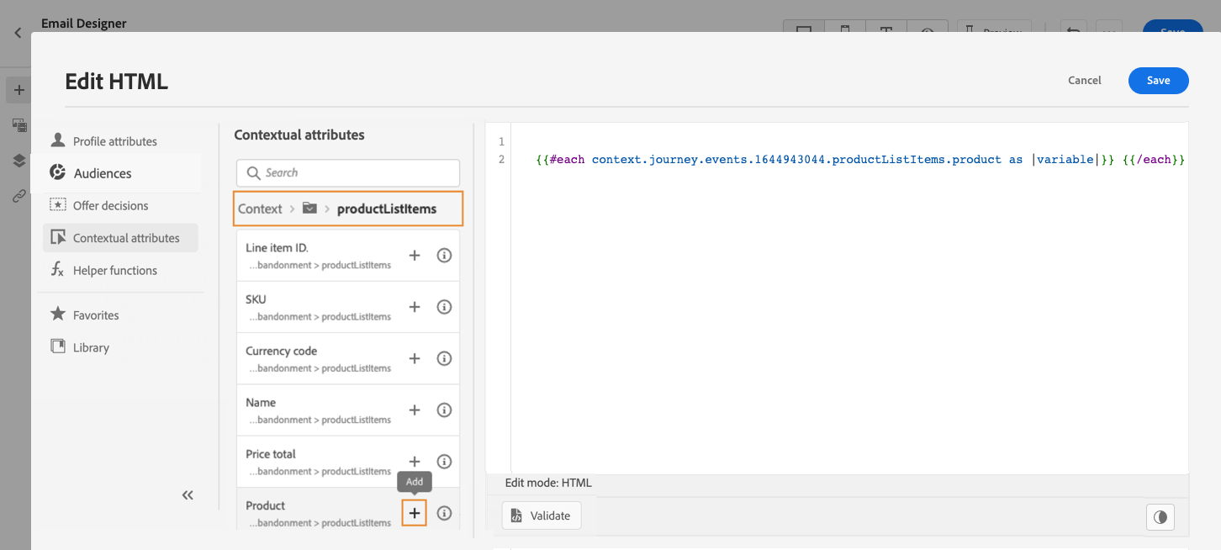This screenshot has width=1221, height=550.
Task: Show info for the Name attribute
Action: click(445, 410)
